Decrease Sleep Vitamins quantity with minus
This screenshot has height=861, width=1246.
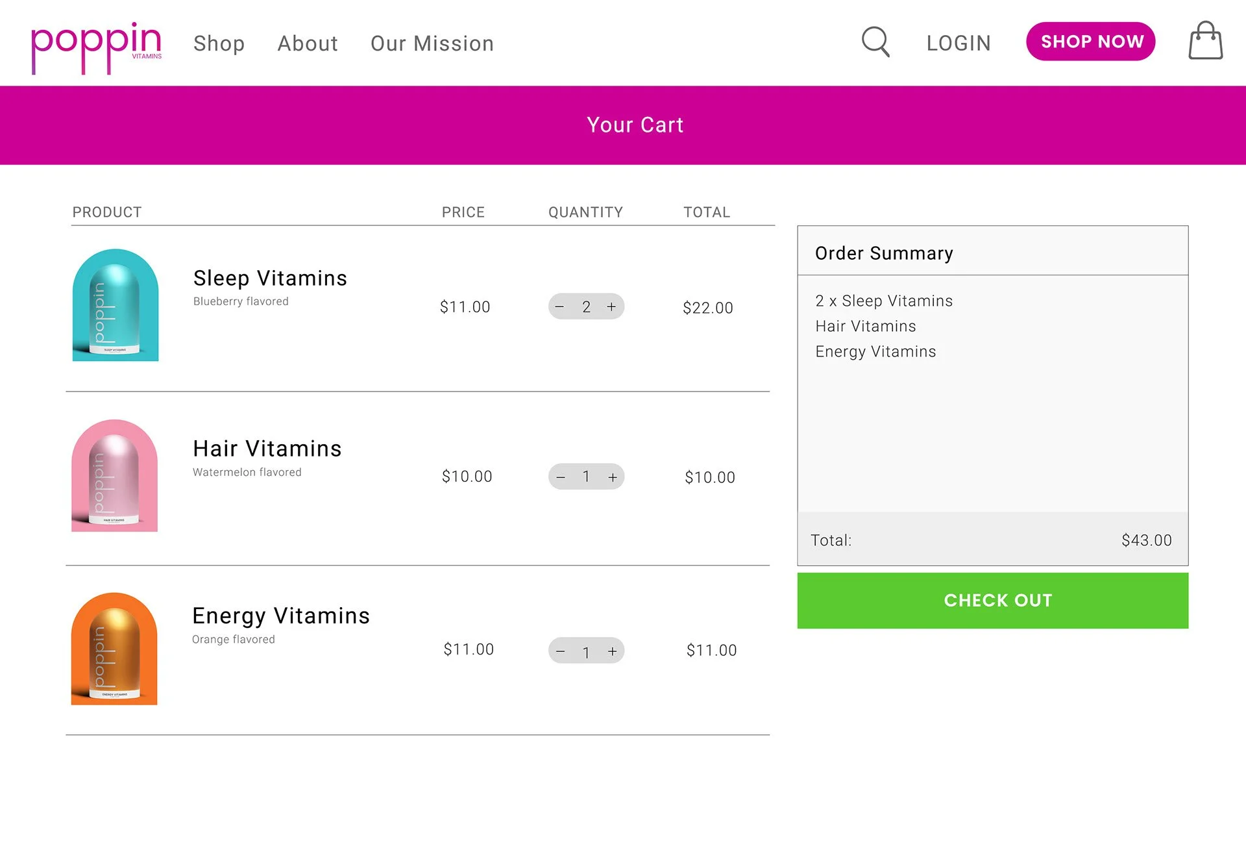coord(560,306)
